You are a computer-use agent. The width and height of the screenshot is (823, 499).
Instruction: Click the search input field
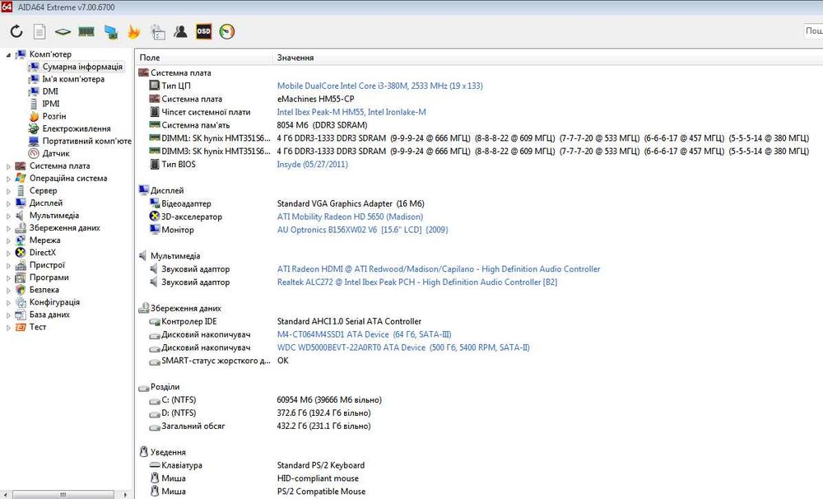(x=813, y=31)
